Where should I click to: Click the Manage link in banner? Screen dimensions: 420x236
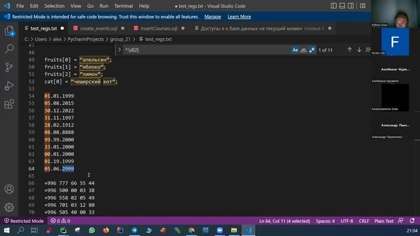point(213,16)
